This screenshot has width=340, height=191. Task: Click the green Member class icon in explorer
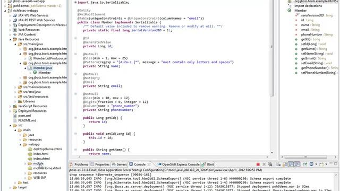coord(35,73)
